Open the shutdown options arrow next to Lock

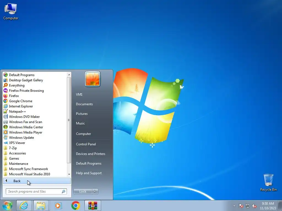pos(95,191)
